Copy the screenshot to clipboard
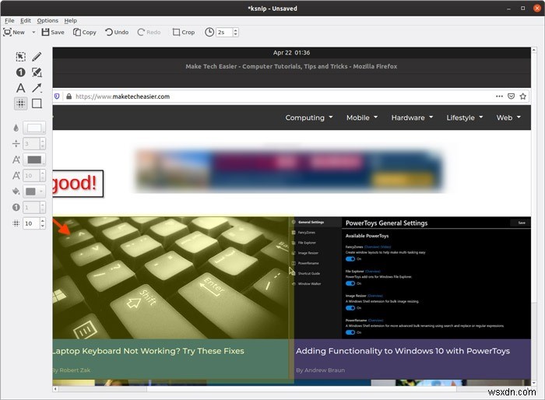 coord(84,33)
